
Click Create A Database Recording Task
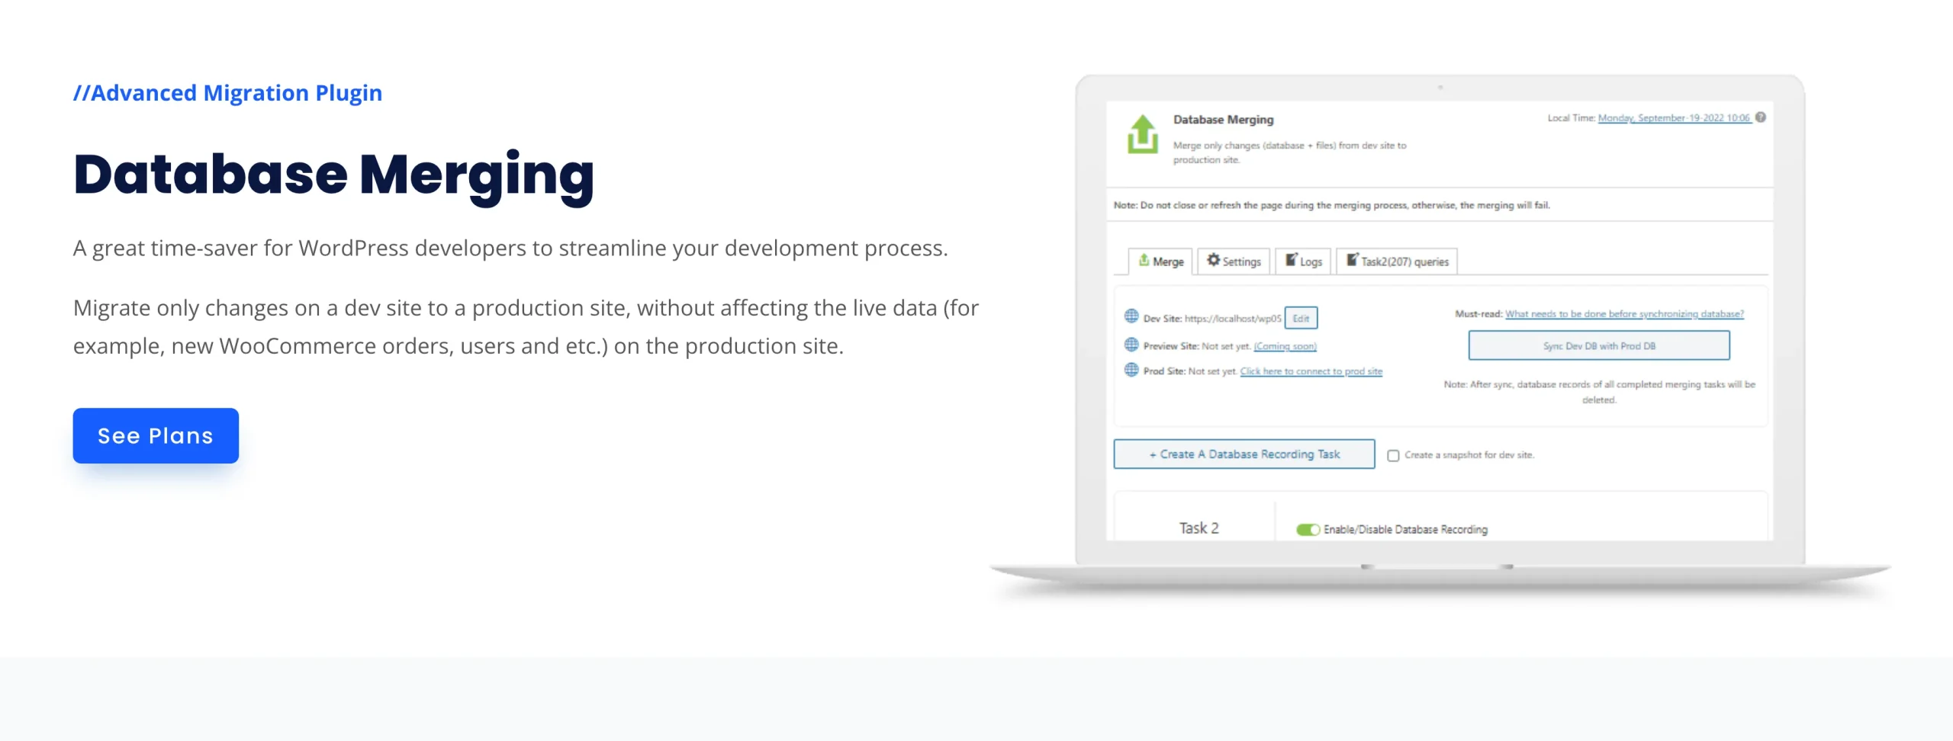[1244, 454]
